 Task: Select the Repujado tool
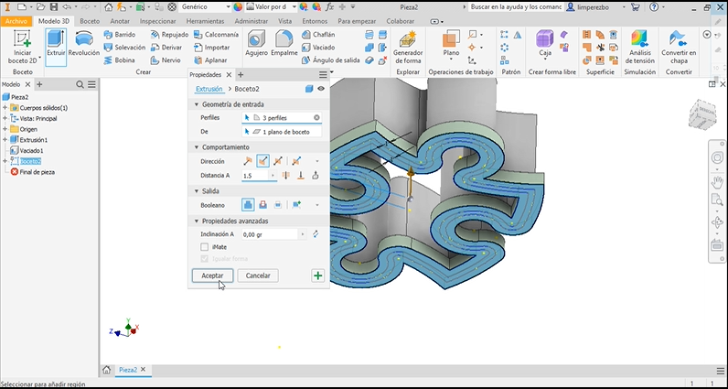tap(169, 35)
